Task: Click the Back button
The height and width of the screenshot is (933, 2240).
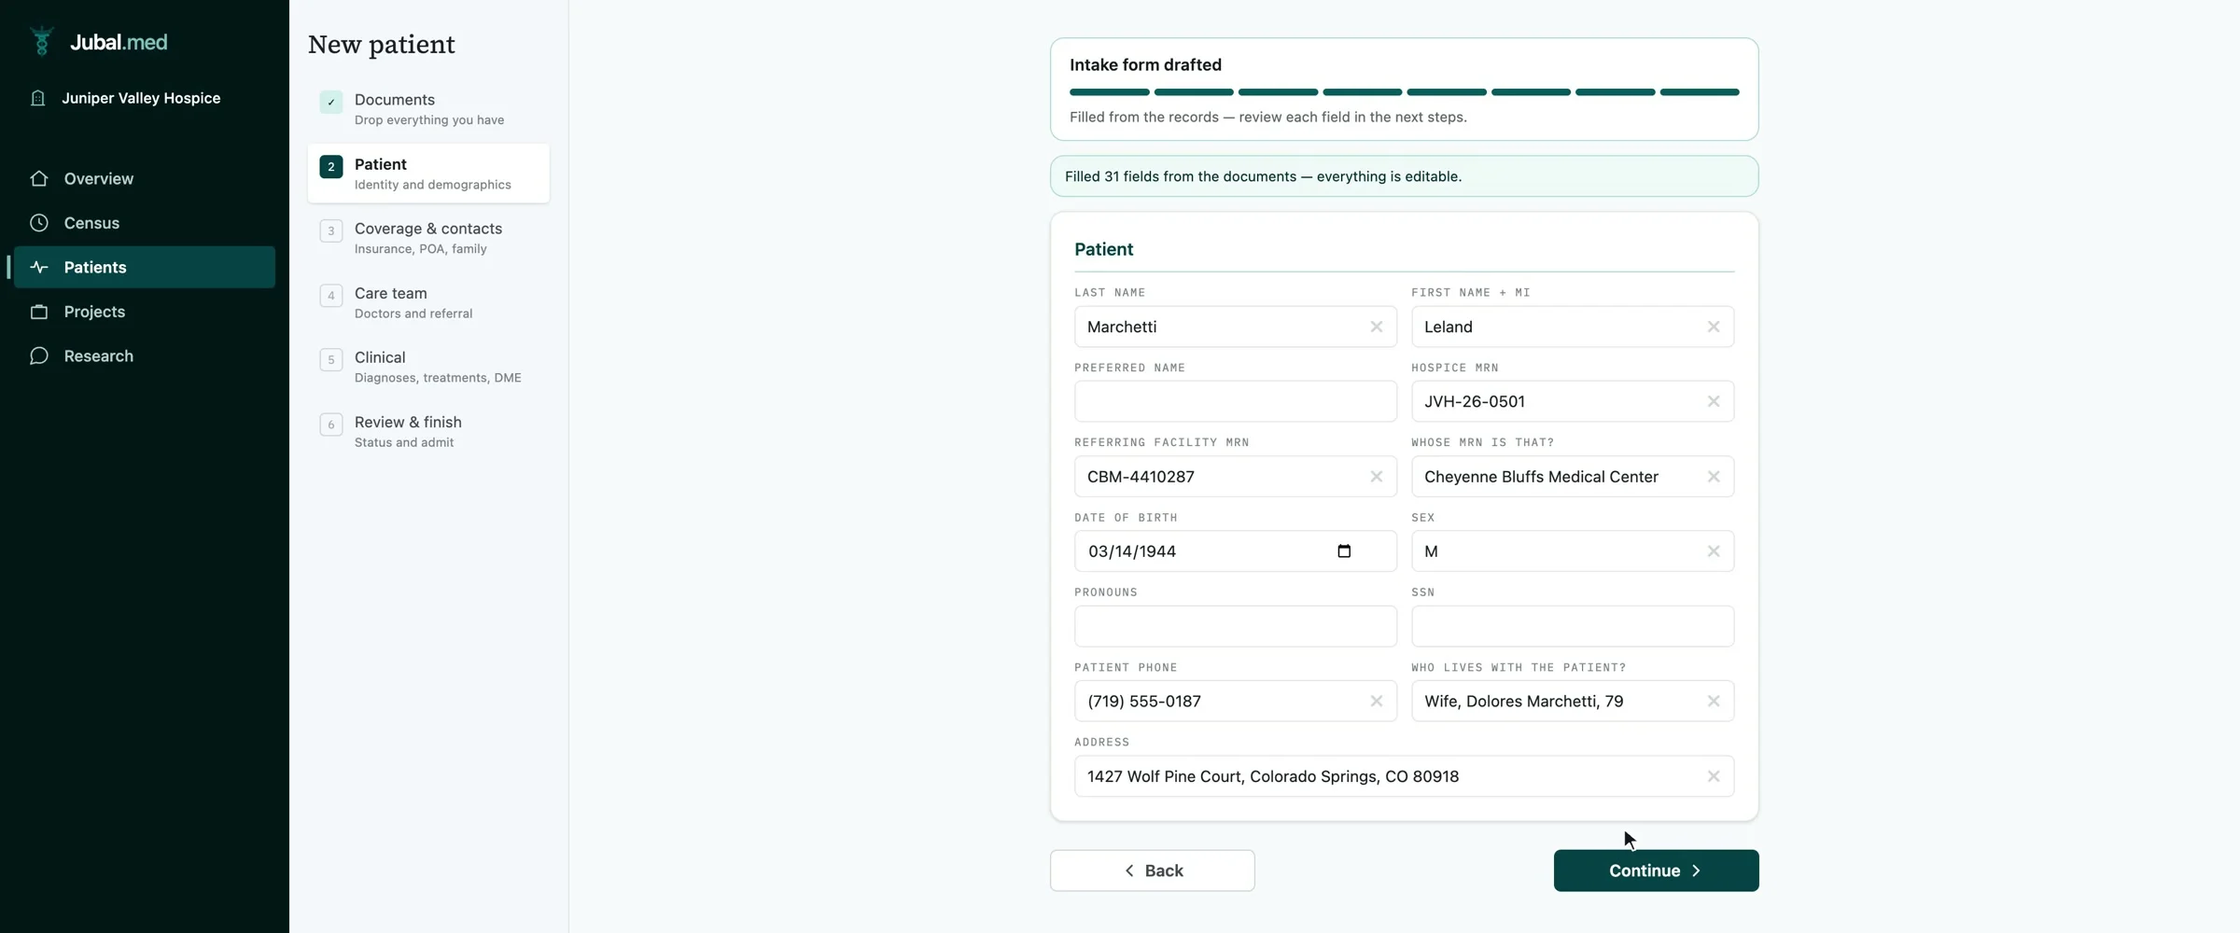Action: point(1152,870)
